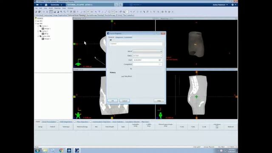272x153 pixels.
Task: Switch to the Plan Evaluation tab
Action: coord(128,15)
